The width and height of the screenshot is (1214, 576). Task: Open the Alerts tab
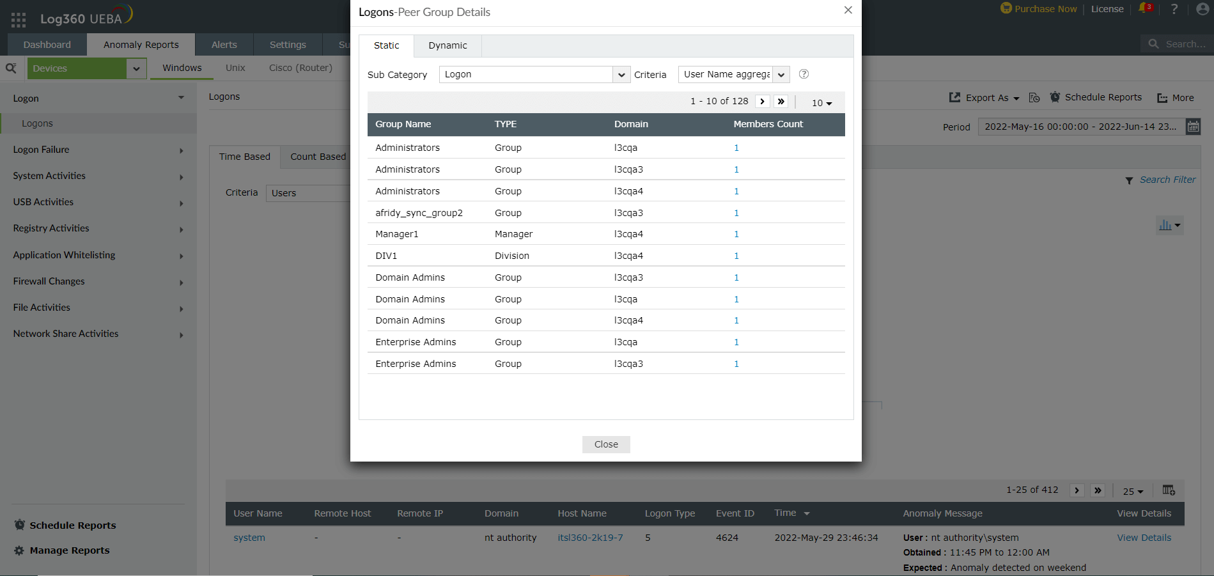click(x=224, y=45)
